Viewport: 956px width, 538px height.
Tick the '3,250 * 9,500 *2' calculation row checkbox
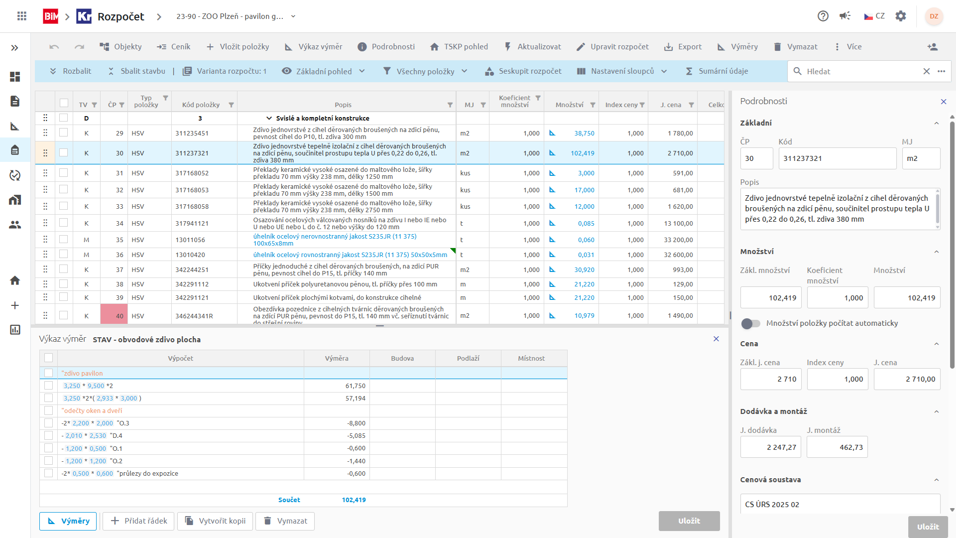coord(48,386)
